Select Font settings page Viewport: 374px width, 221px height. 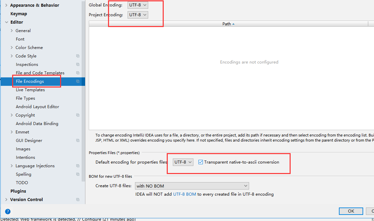20,39
